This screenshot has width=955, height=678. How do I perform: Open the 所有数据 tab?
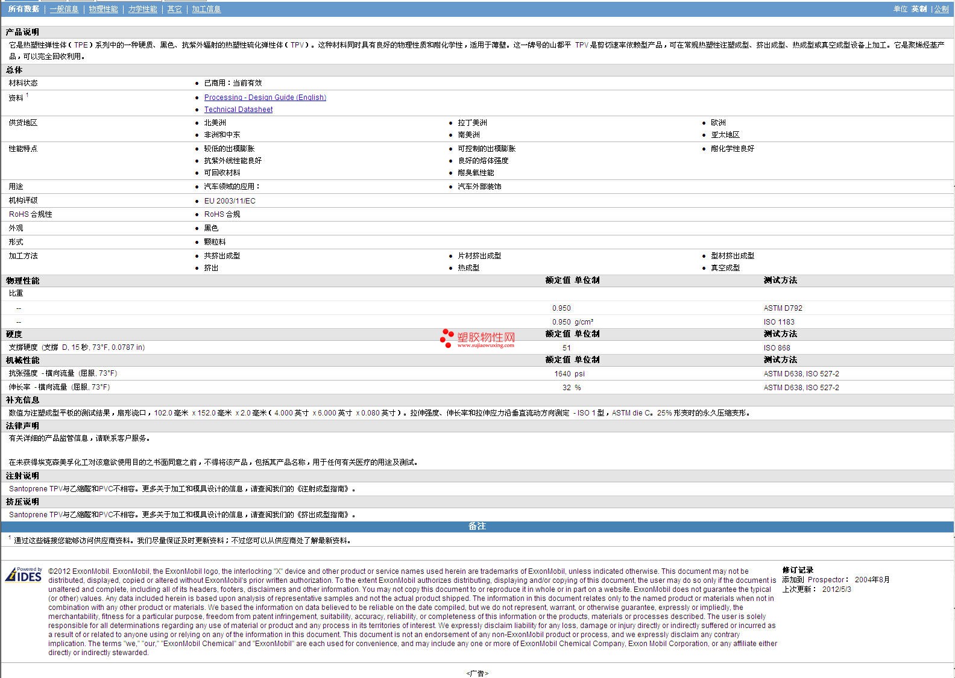pyautogui.click(x=24, y=9)
